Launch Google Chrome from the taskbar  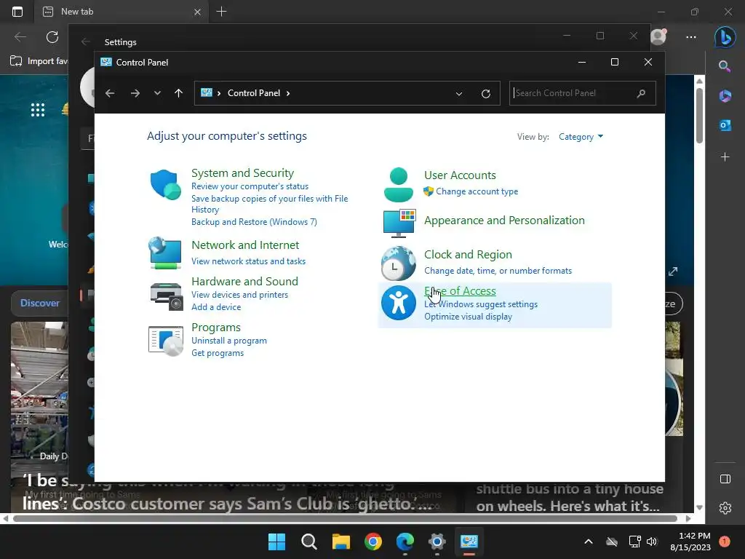[373, 542]
